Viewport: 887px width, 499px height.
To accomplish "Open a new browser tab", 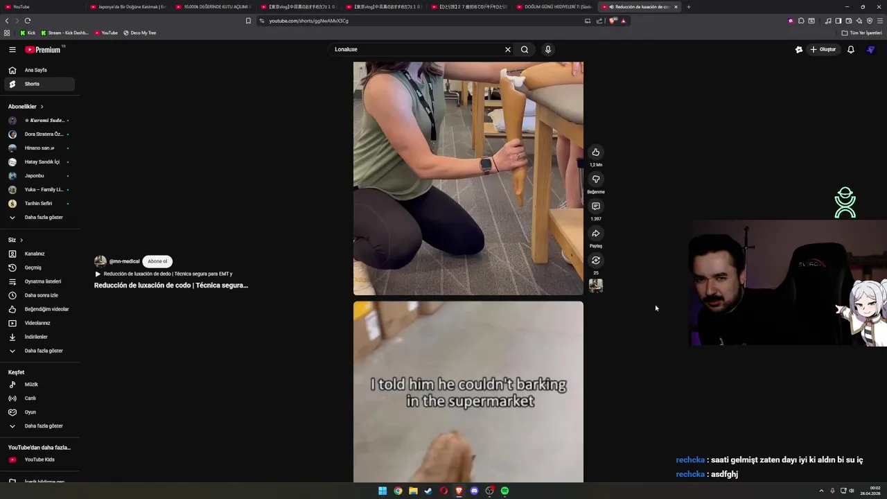I will point(688,7).
